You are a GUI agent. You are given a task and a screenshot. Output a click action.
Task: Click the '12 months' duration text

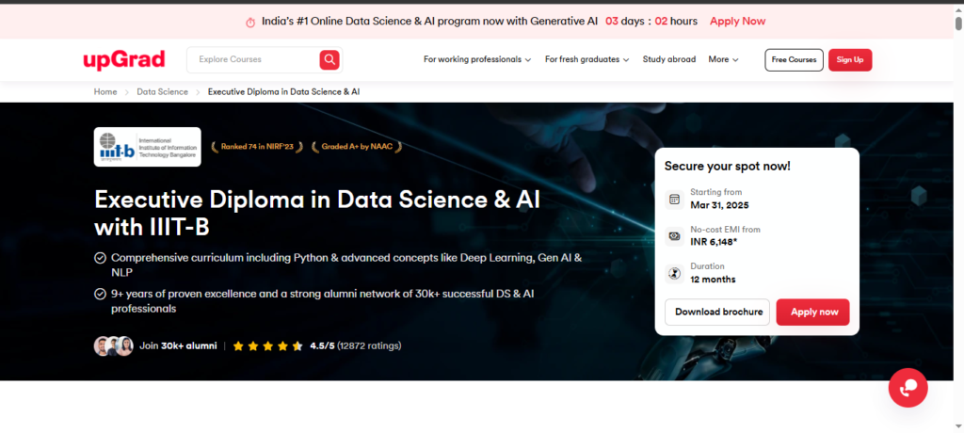(713, 280)
